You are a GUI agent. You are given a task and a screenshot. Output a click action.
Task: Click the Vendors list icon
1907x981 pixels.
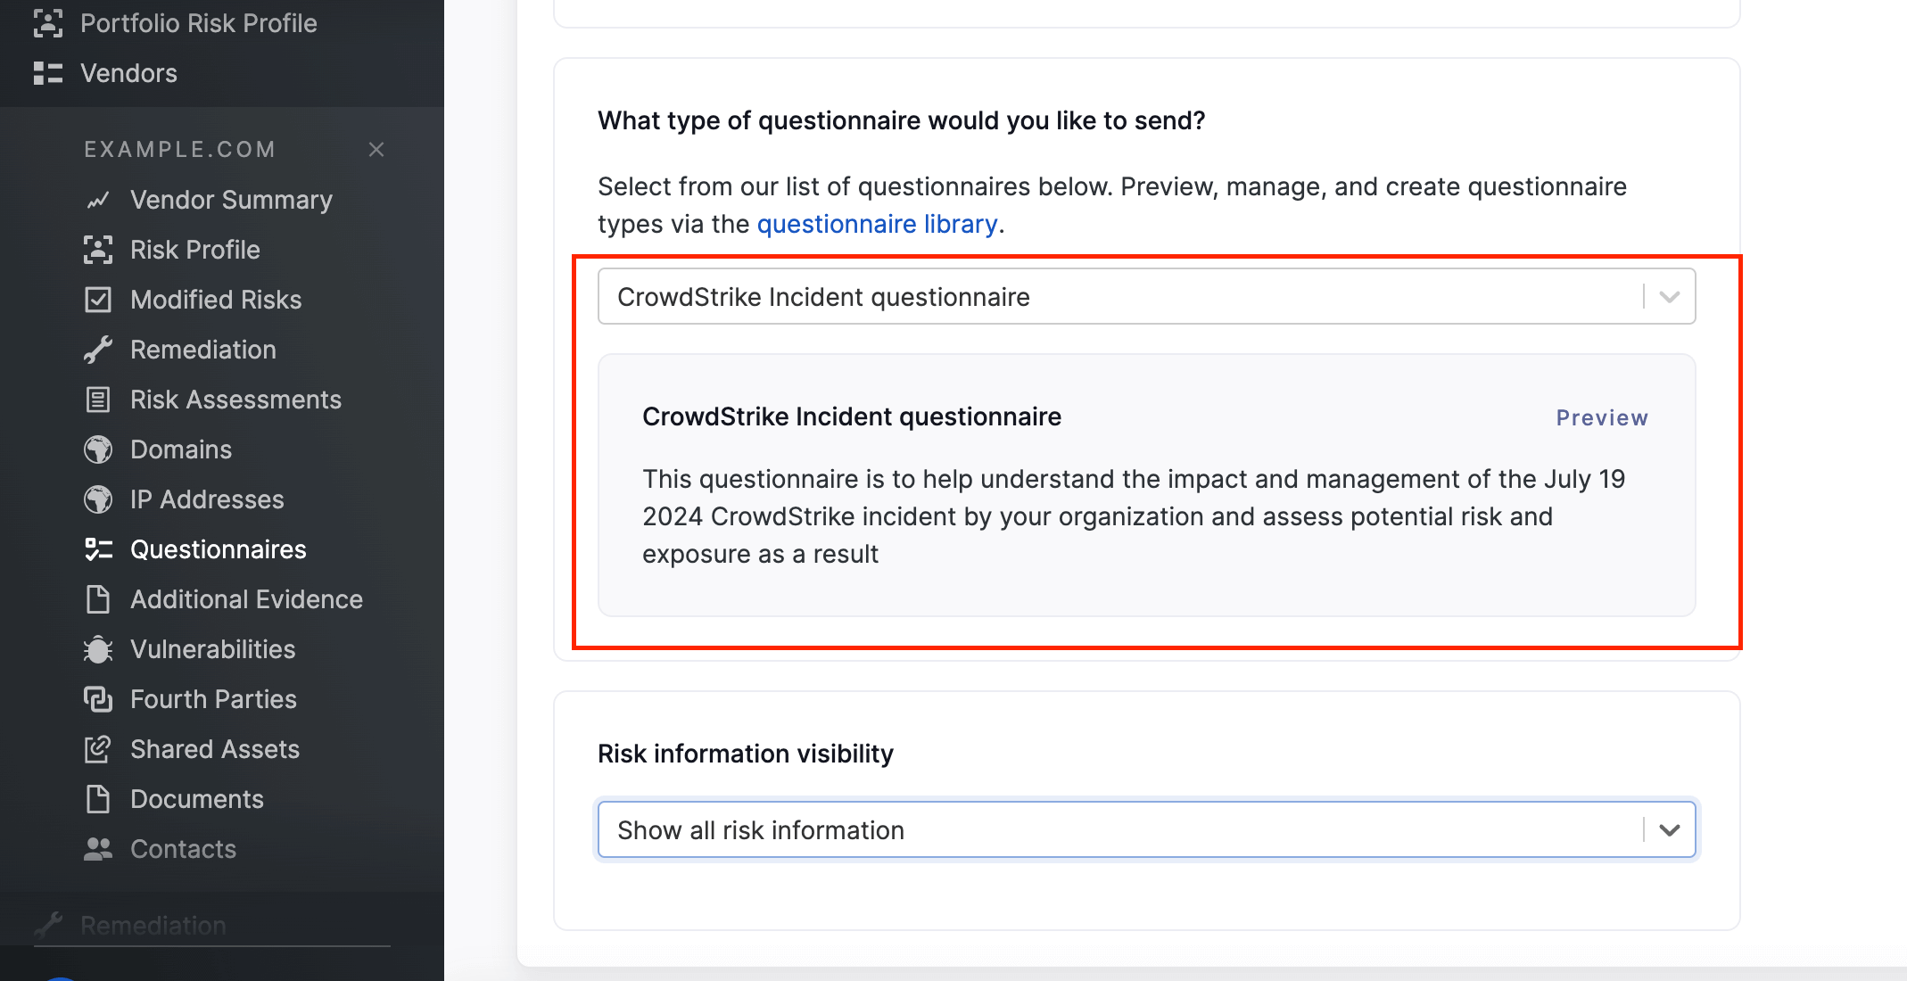(x=48, y=73)
